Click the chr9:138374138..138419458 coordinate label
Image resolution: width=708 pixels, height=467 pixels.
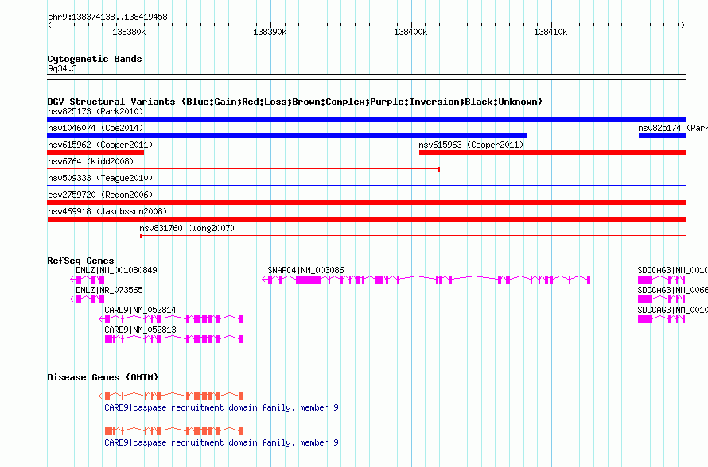point(107,17)
